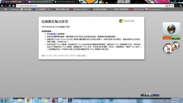The width and height of the screenshot is (183, 103).
Task: Reload the page with the refresh icon
Action: [x=10, y=6]
